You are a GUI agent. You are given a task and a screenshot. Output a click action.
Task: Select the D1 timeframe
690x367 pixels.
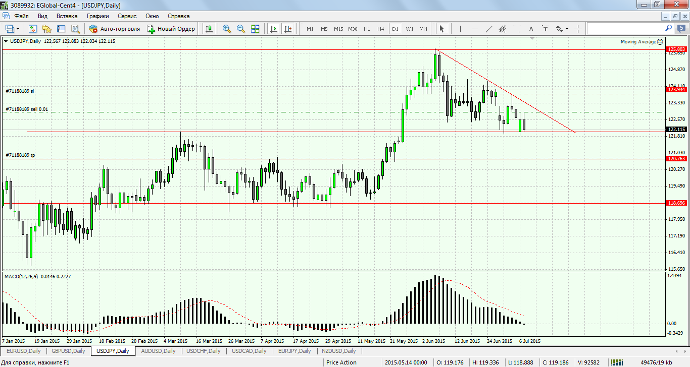pos(395,29)
